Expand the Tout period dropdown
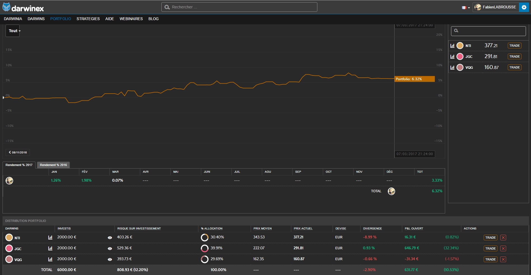Image resolution: width=531 pixels, height=275 pixels. click(x=13, y=31)
